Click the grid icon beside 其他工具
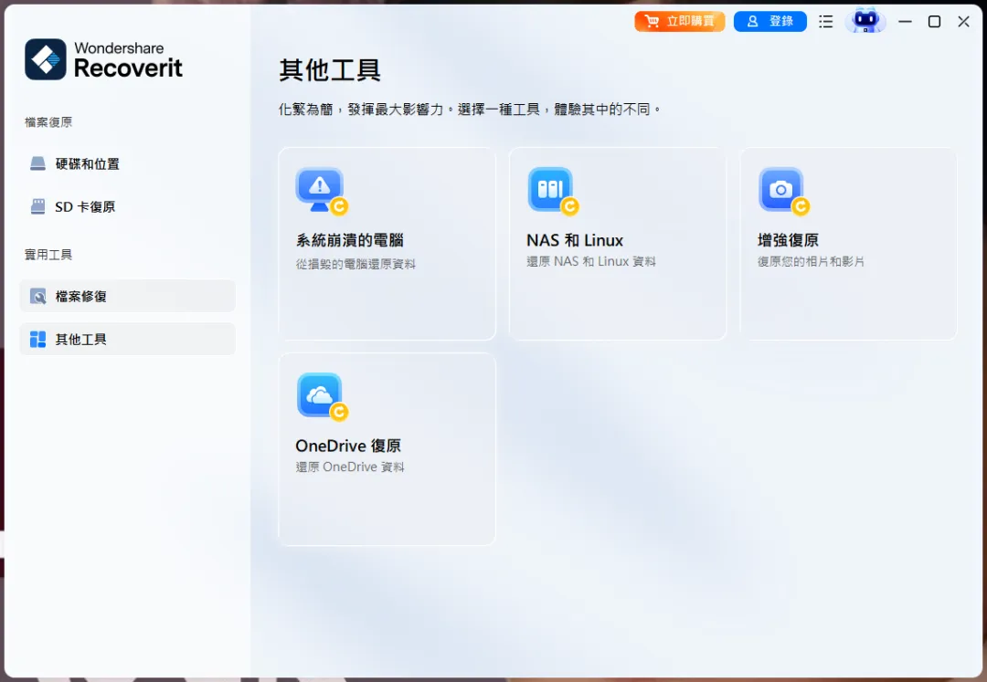987x682 pixels. (37, 340)
